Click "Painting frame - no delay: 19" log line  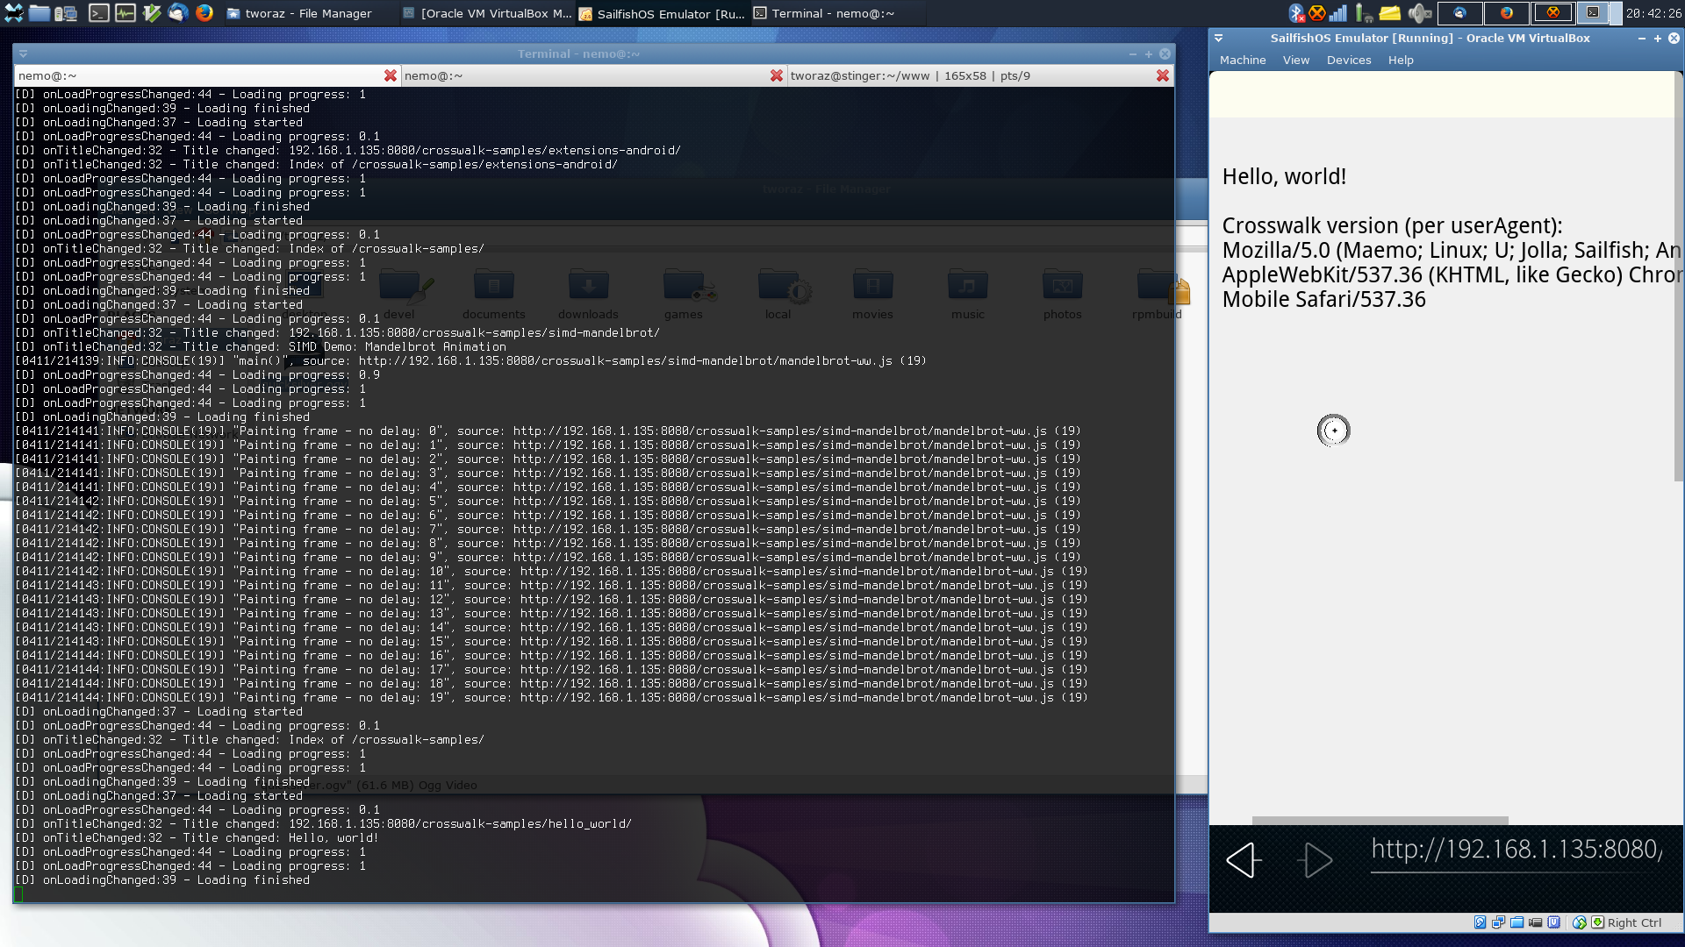pyautogui.click(x=551, y=698)
